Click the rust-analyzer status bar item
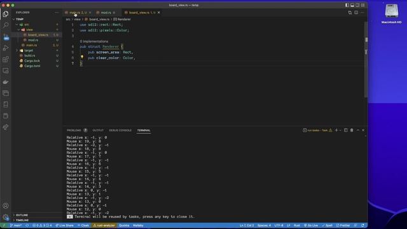The image size is (407, 229). [104, 225]
